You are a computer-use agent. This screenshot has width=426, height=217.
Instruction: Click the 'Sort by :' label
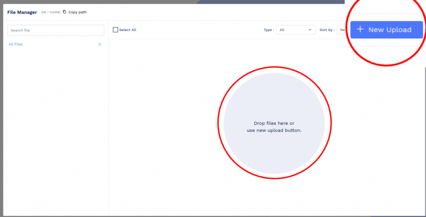327,30
